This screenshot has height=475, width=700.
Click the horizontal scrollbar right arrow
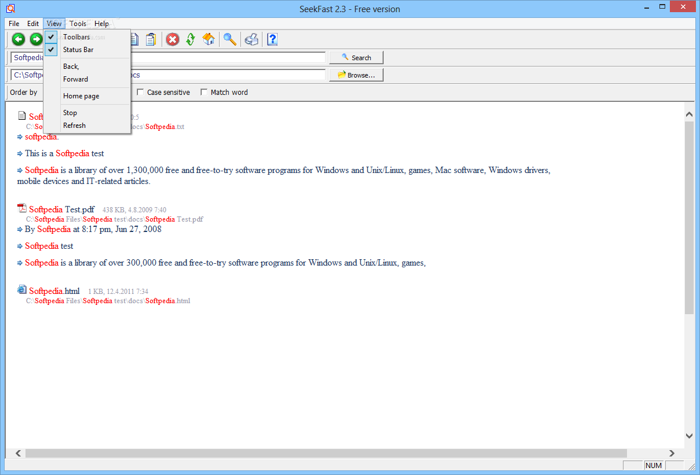click(672, 453)
